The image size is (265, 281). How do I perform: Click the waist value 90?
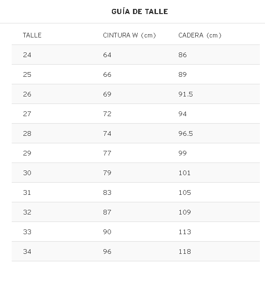point(107,232)
